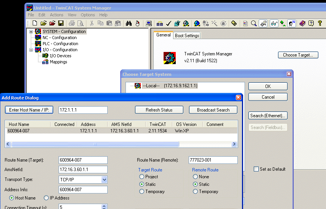Click the host list scroll left arrow
326x209 pixels.
tap(8, 144)
